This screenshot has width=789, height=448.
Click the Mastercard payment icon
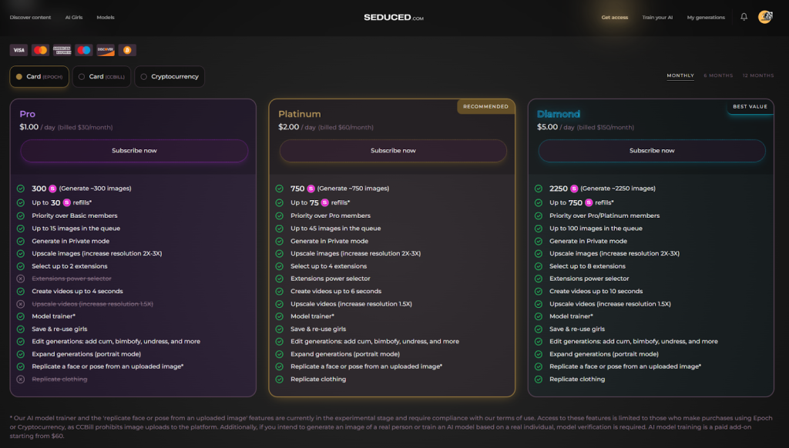(40, 50)
